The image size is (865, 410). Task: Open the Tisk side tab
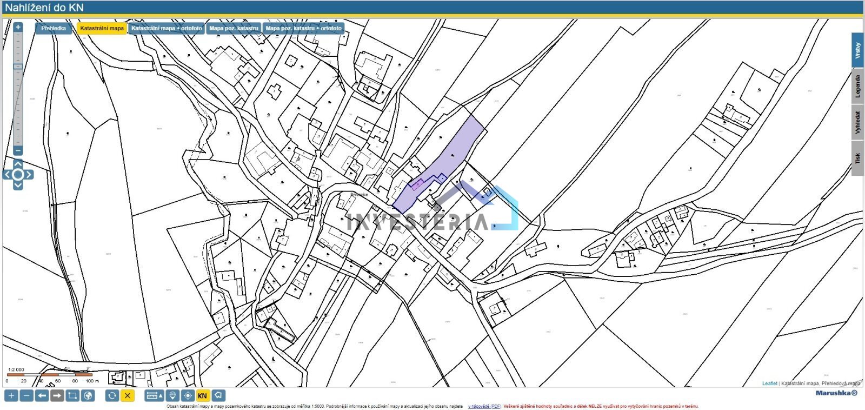pos(857,158)
